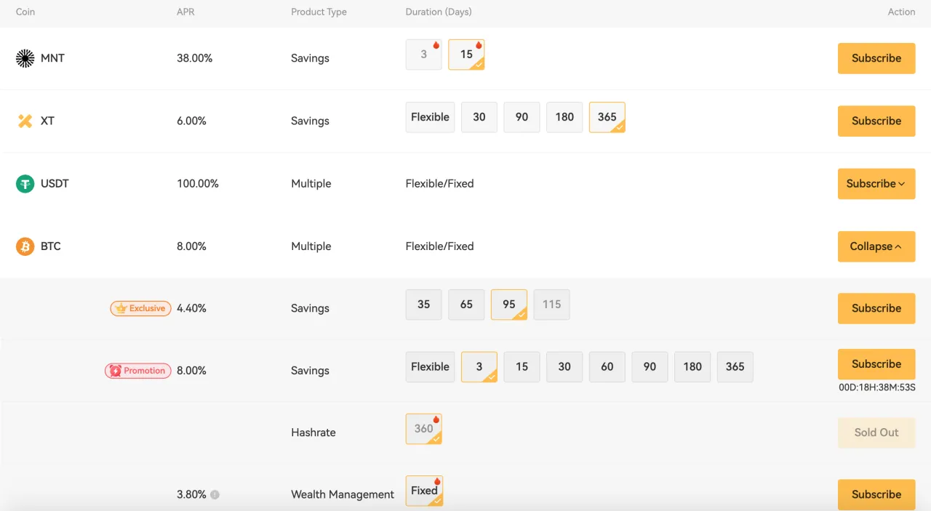This screenshot has height=511, width=931.
Task: Subscribe to XT savings
Action: coord(876,121)
